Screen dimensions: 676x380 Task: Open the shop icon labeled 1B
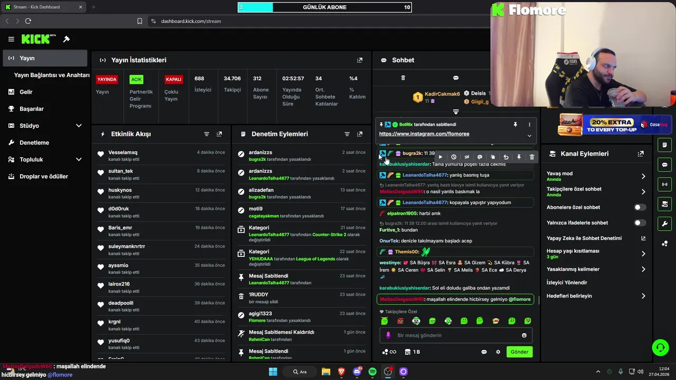[x=412, y=352]
